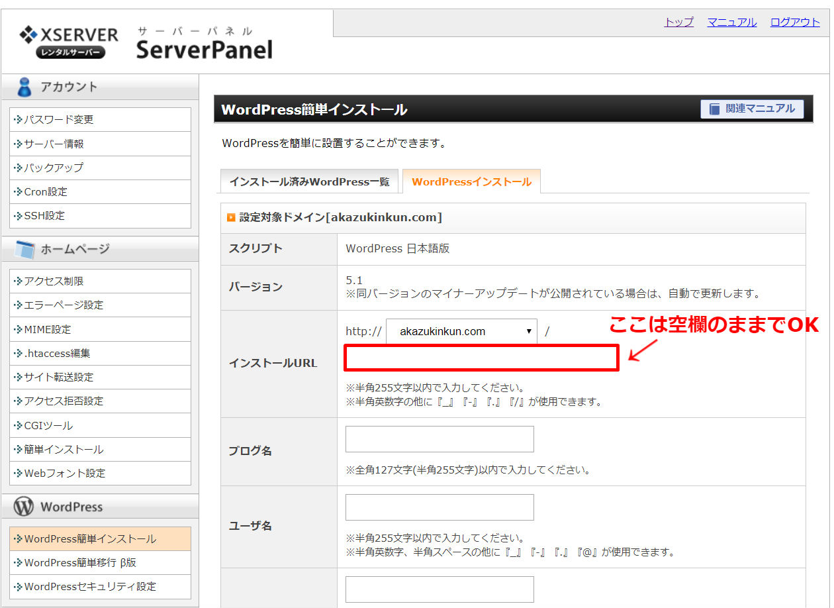Click the ブログ名 input field
The height and width of the screenshot is (608, 834).
tap(440, 439)
